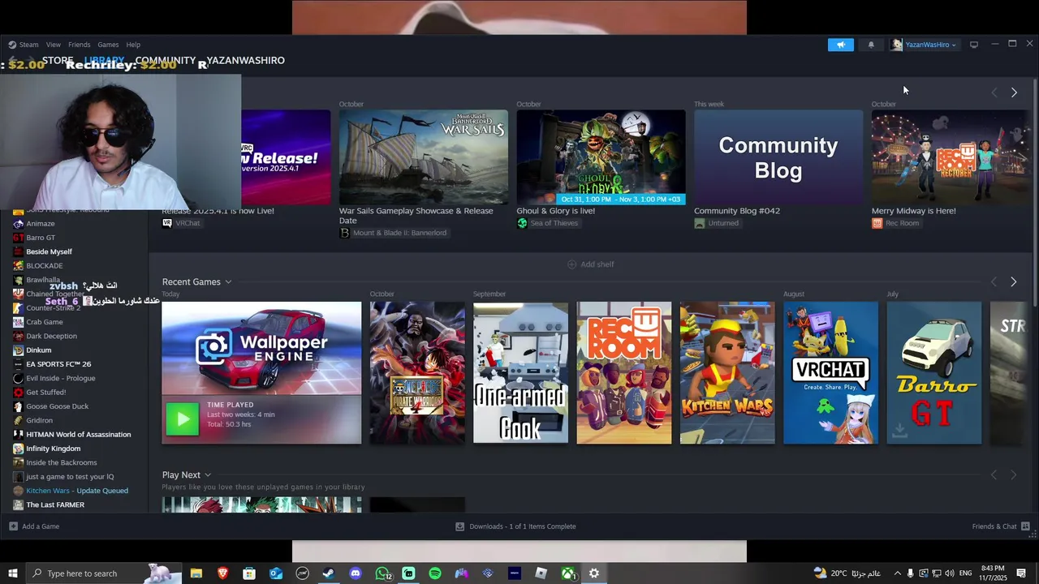
Task: Open the YazanWasHiro account dropdown
Action: [925, 45]
